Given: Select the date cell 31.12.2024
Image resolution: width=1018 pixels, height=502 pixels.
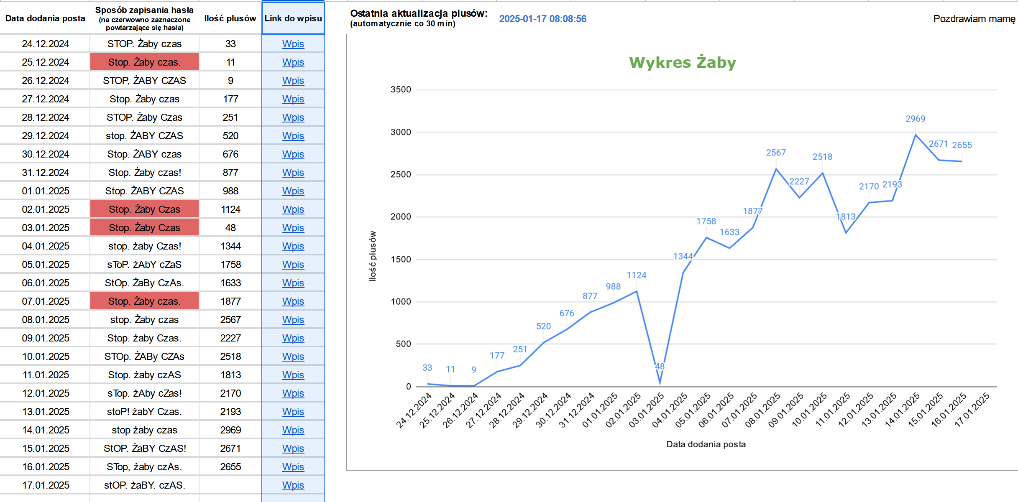Looking at the screenshot, I should (x=45, y=173).
